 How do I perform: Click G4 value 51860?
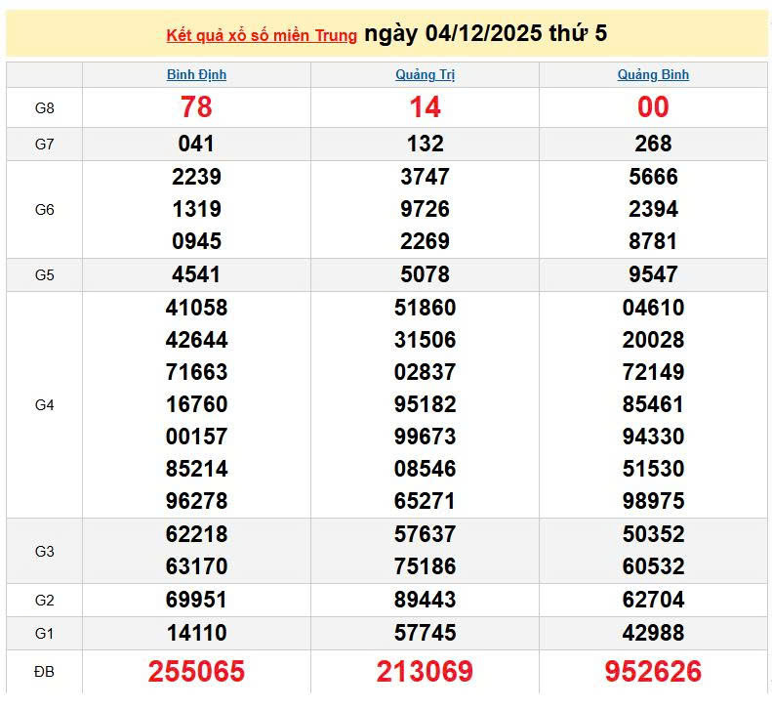(x=425, y=308)
